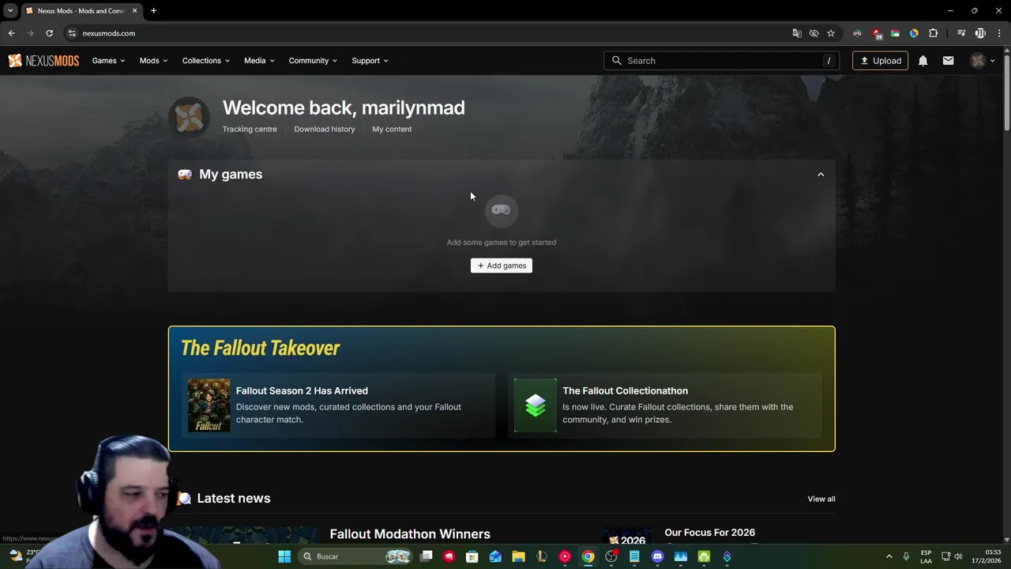The image size is (1011, 569).
Task: Open the Download history link
Action: [325, 129]
